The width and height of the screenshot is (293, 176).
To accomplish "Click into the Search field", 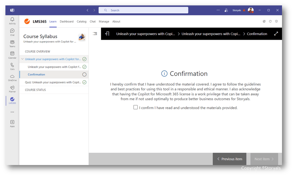I will [143, 10].
